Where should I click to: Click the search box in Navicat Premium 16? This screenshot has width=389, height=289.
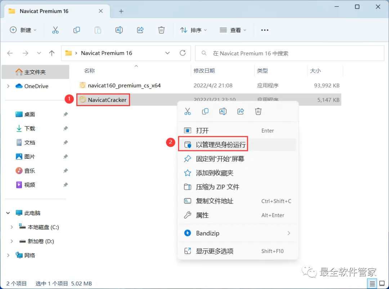point(290,53)
